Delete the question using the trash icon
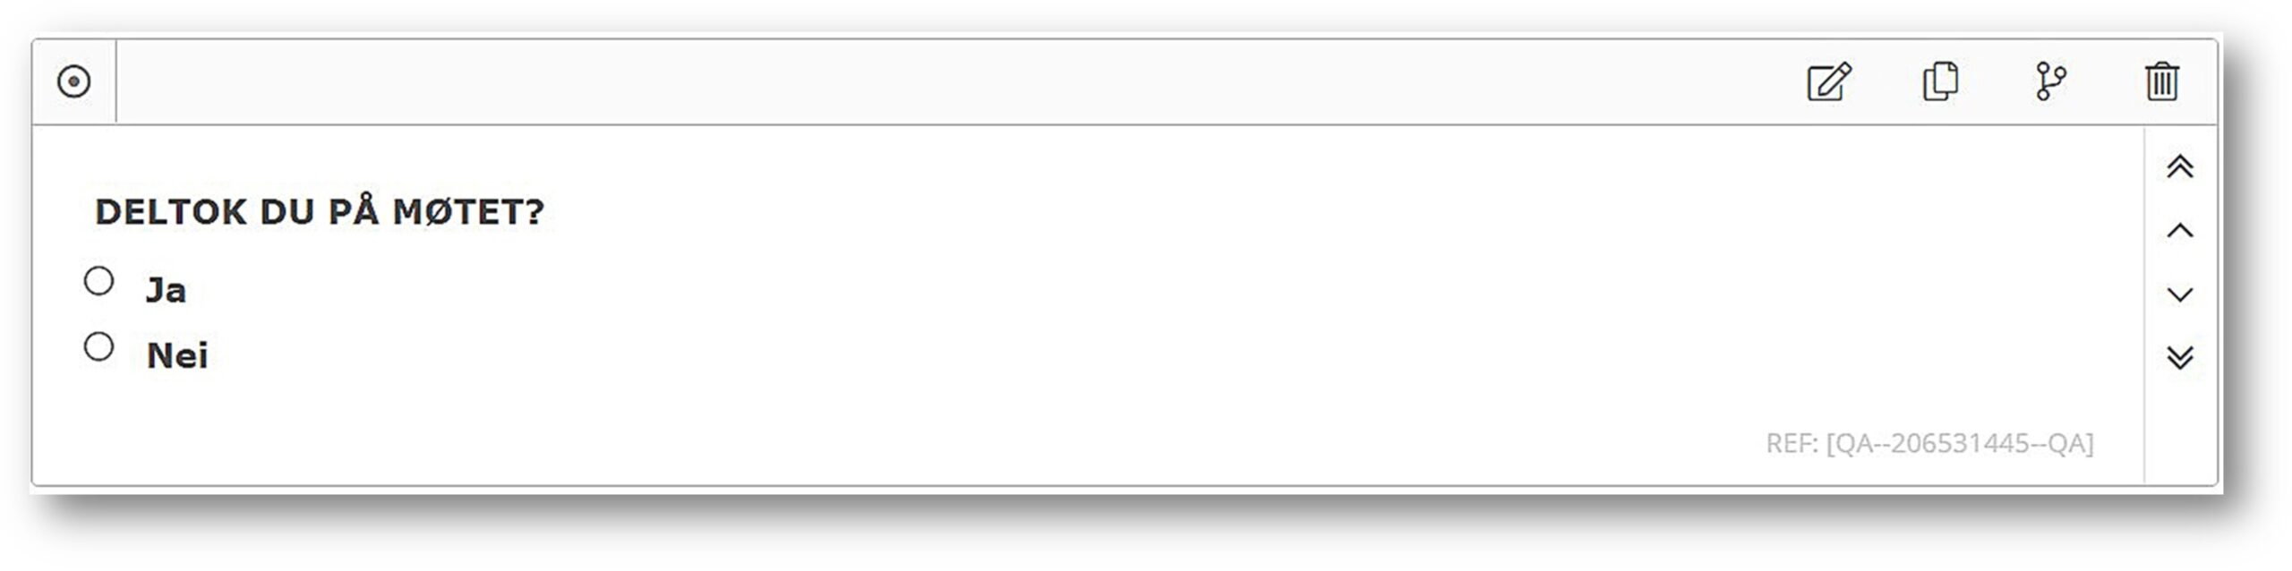This screenshot has height=571, width=2292. click(2161, 81)
